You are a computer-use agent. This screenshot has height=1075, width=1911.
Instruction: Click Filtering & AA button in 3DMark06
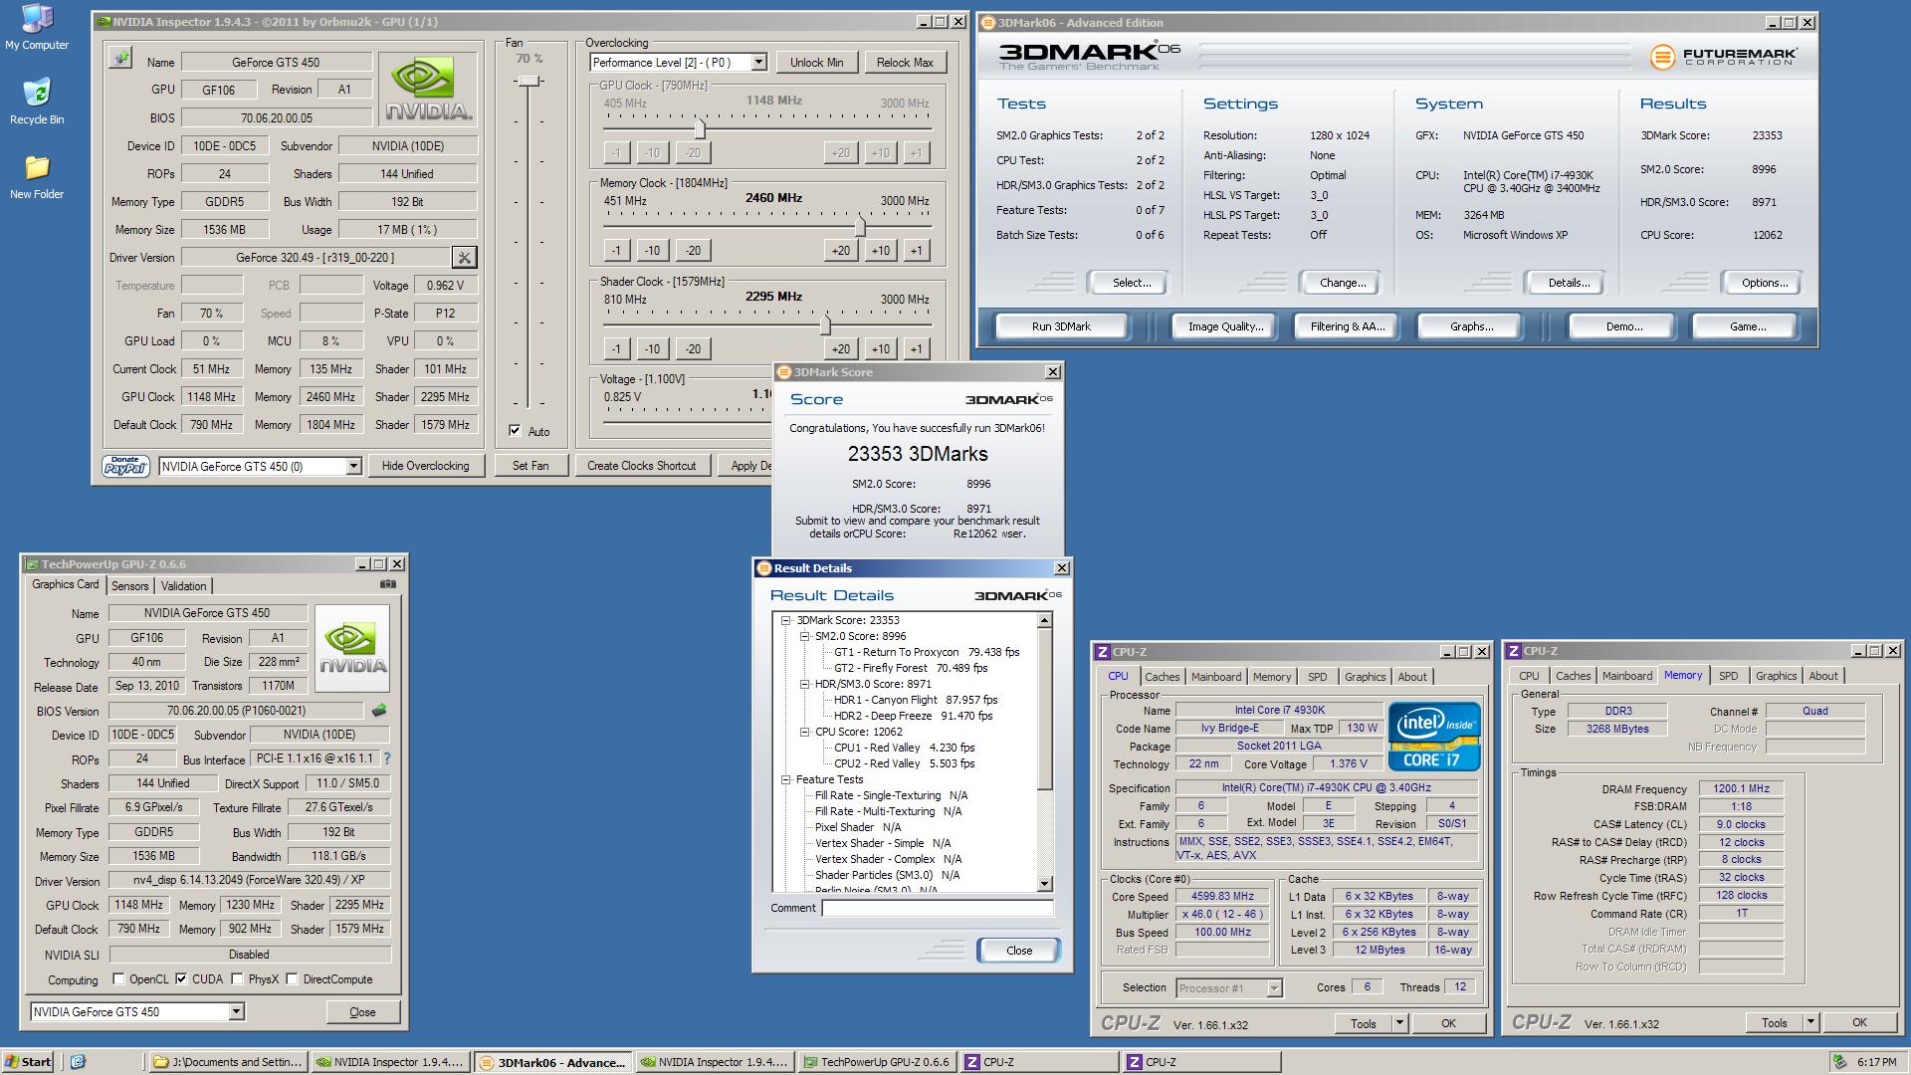[x=1348, y=326]
